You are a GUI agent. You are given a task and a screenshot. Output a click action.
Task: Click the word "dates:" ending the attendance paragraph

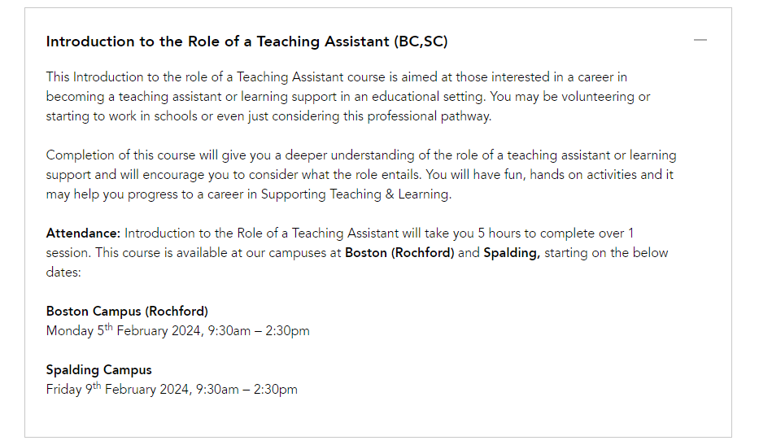click(x=63, y=273)
